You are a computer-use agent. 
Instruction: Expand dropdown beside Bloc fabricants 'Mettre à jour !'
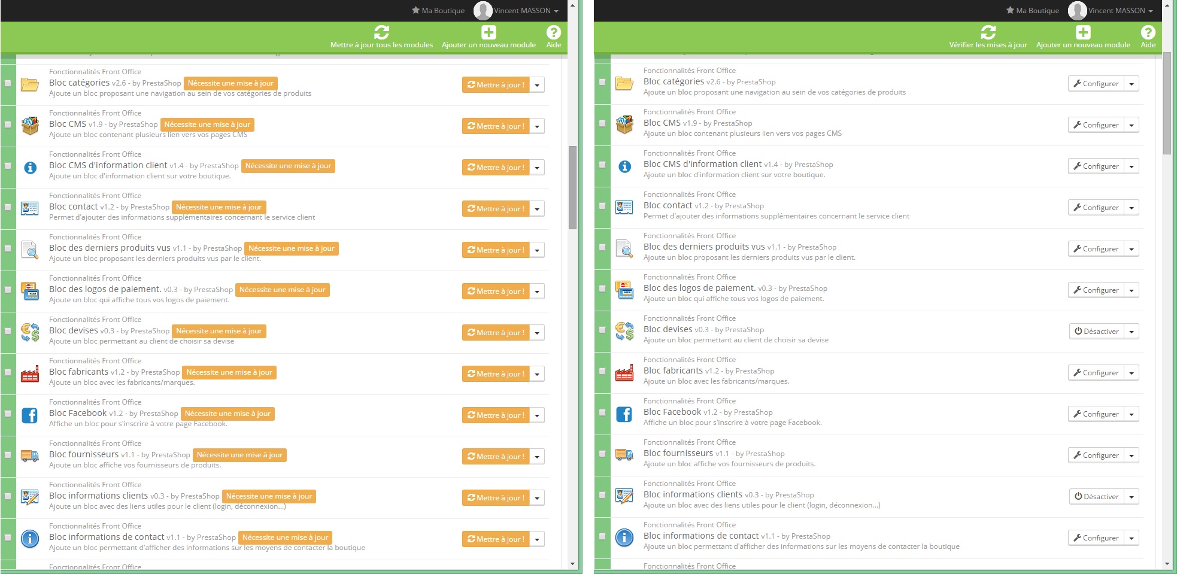coord(537,374)
